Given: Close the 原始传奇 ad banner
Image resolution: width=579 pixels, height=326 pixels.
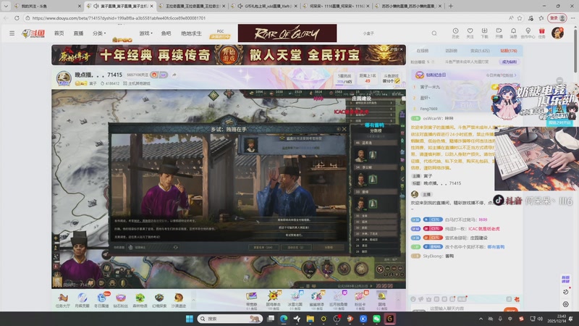Looking at the screenshot, I should pos(402,49).
